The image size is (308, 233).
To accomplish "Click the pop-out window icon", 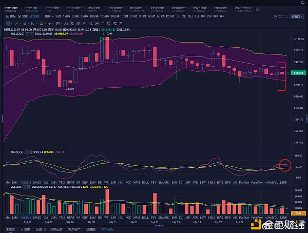I will click(286, 16).
